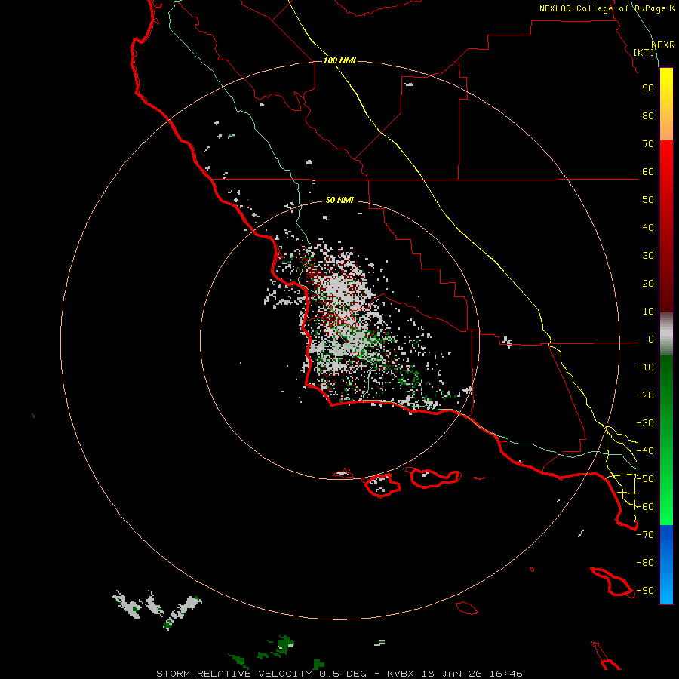Viewport: 679px width, 679px height.
Task: Click the "100 NMI" range ring label
Action: pyautogui.click(x=339, y=60)
